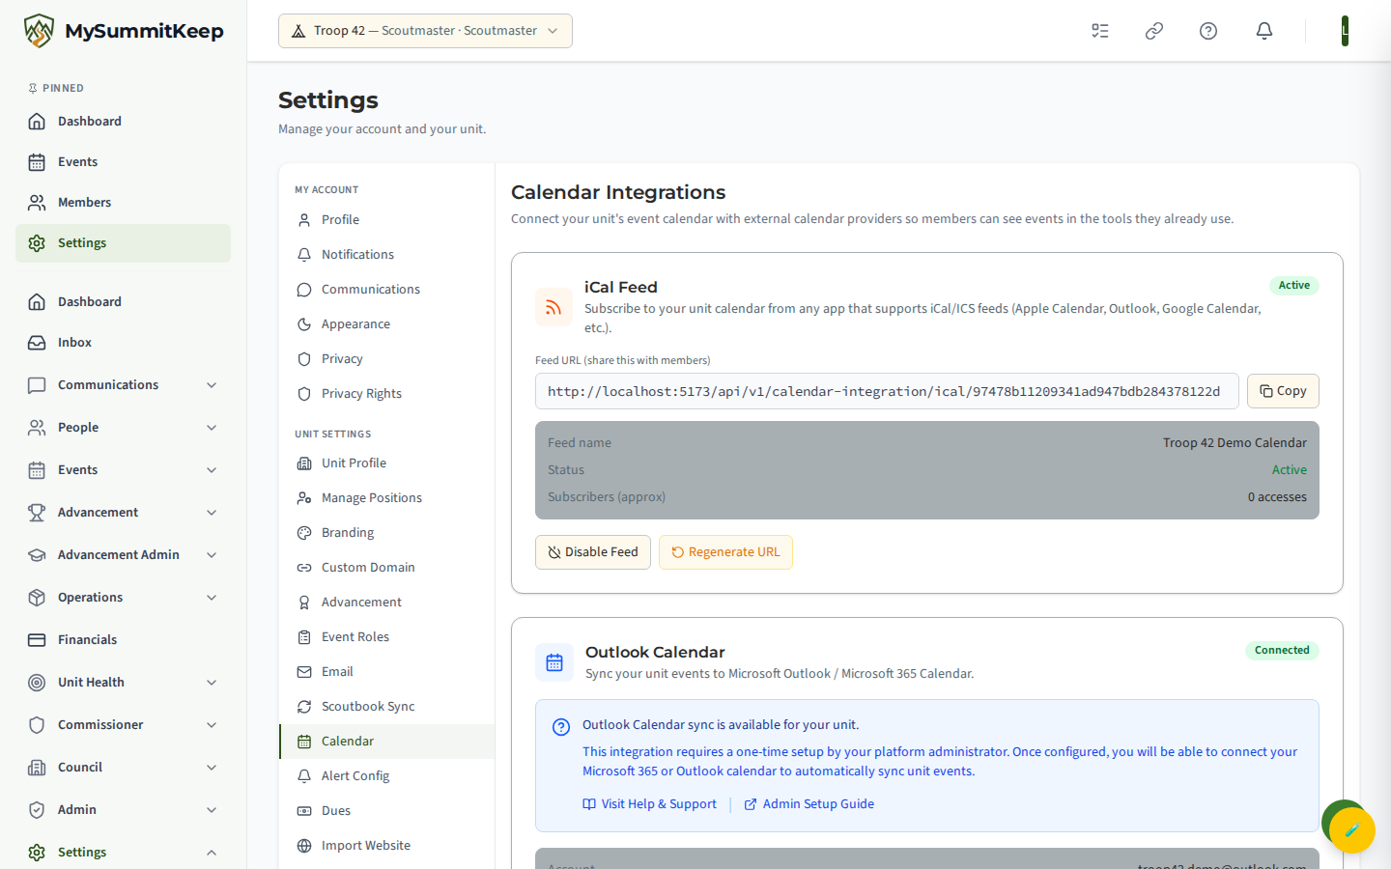
Task: Expand the Council sidebar section
Action: pyautogui.click(x=123, y=768)
